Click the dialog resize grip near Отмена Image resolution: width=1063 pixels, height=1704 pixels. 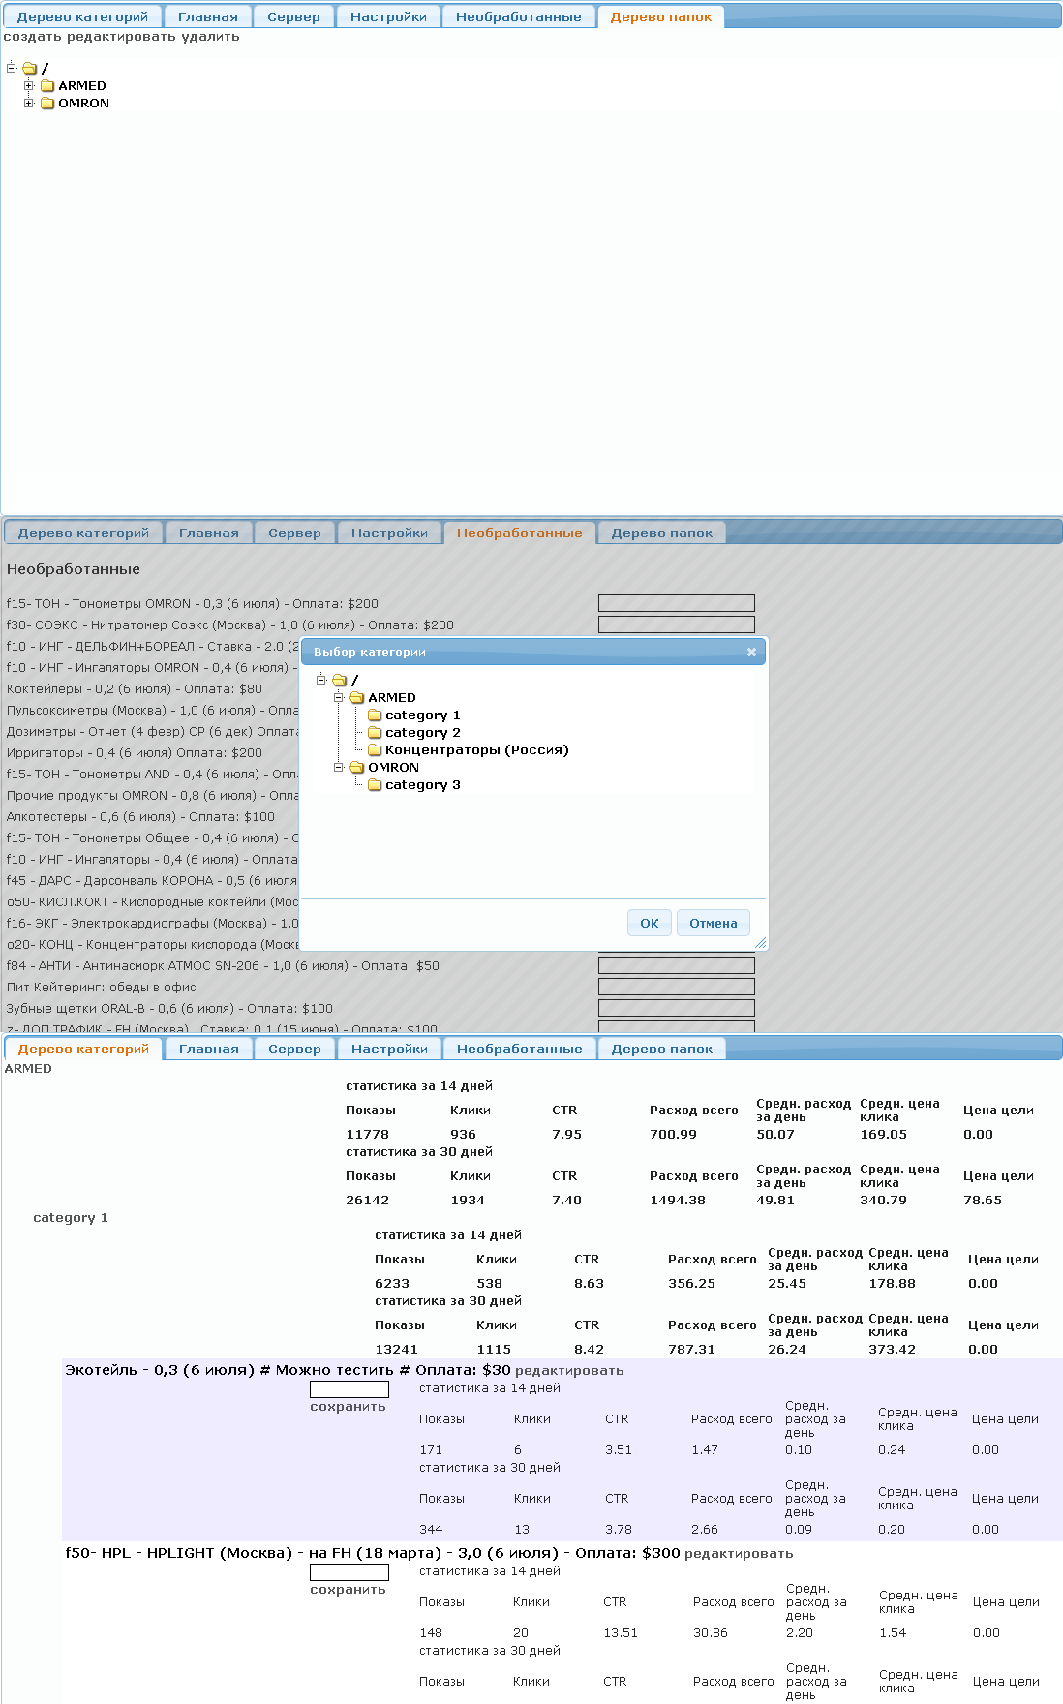pos(760,943)
